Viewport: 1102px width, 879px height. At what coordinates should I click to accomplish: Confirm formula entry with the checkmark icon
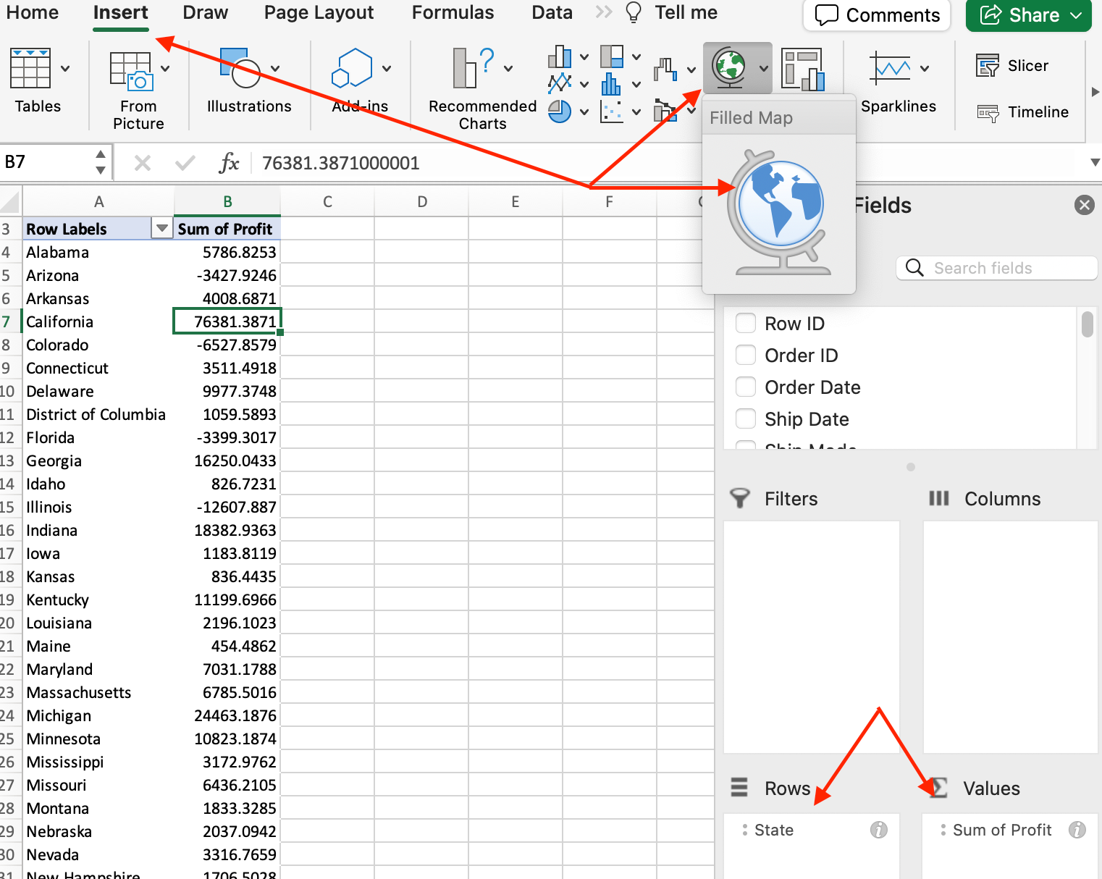pos(185,163)
